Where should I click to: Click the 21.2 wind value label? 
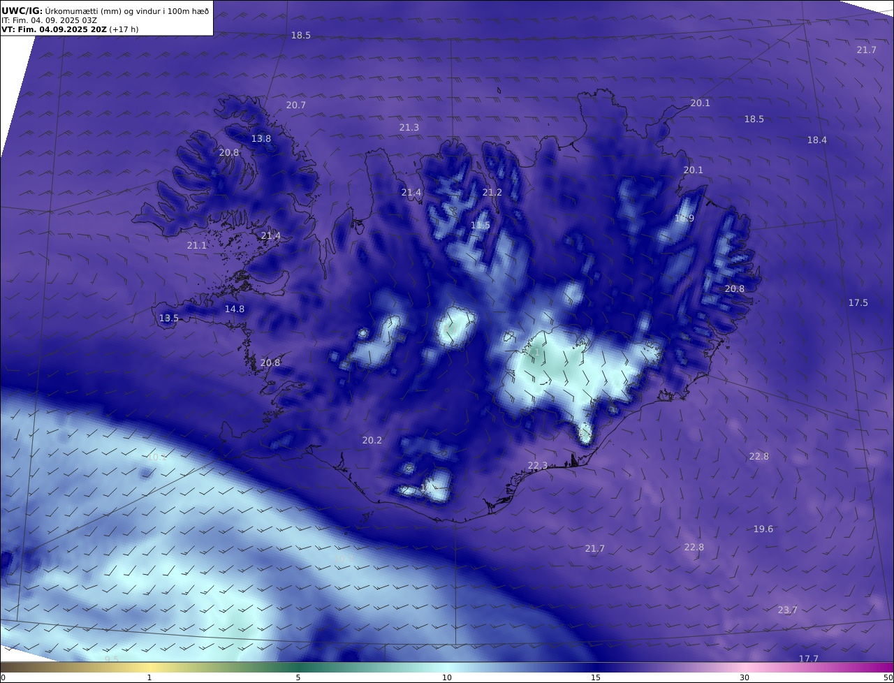(492, 192)
